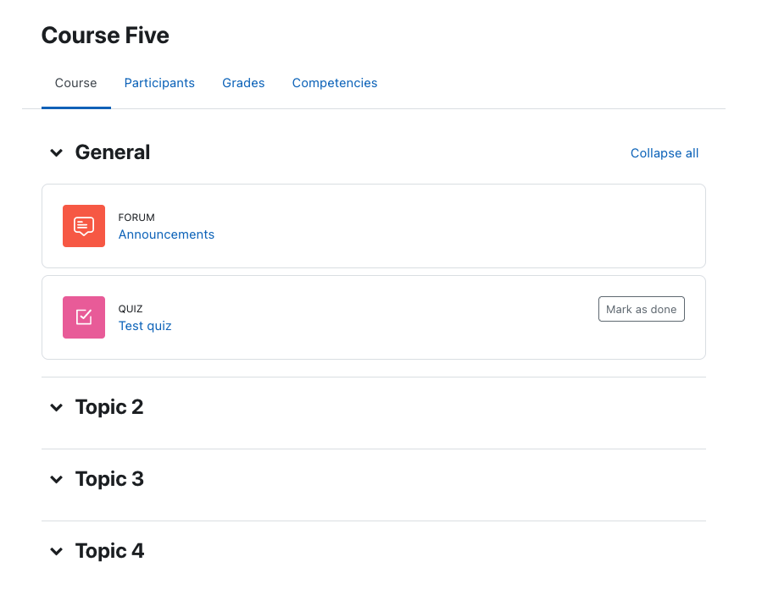Viewport: 762px width, 595px height.
Task: Go to the Competencies tab
Action: pos(335,83)
